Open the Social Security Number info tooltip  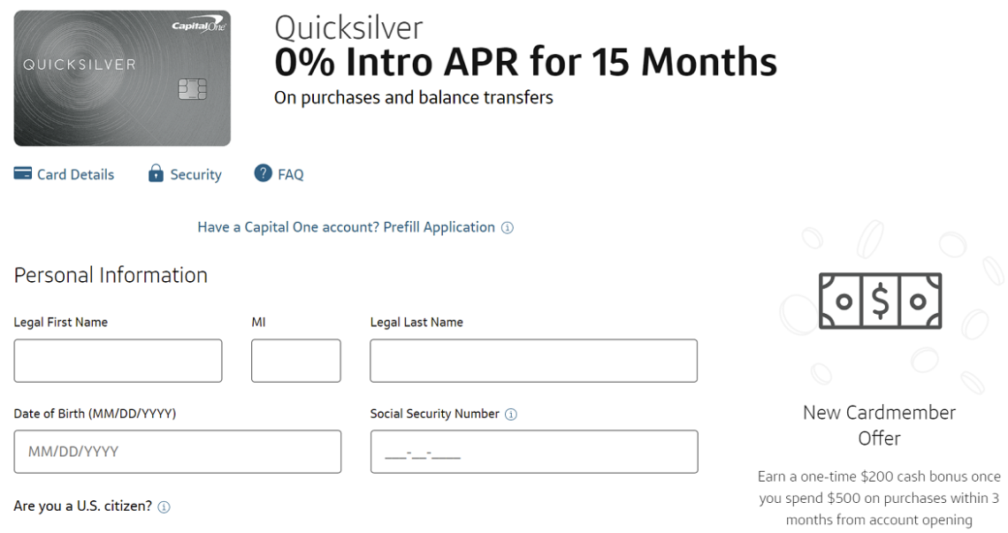[x=511, y=413]
